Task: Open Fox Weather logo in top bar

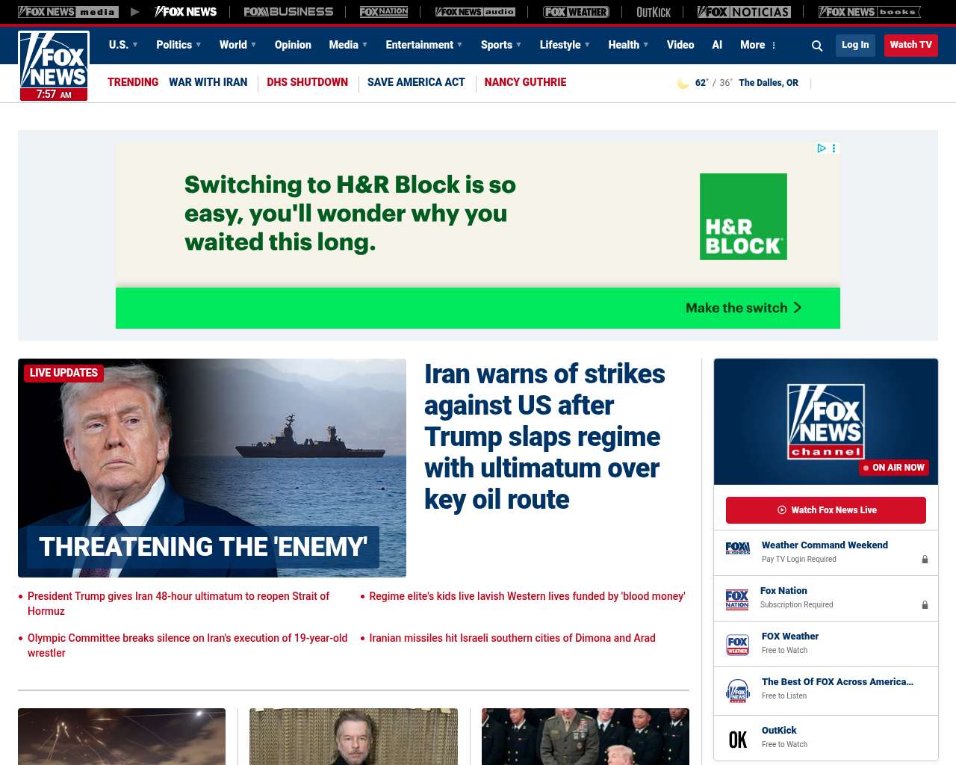Action: point(576,12)
